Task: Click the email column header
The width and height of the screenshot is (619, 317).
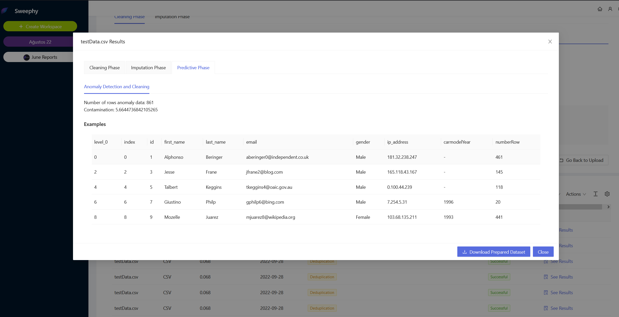Action: [298, 142]
